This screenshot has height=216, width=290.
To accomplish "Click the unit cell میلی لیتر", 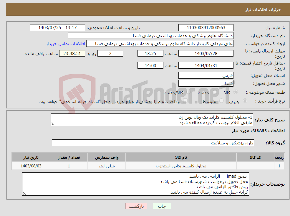I will [107, 166].
